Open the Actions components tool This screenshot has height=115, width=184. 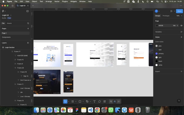[105, 101]
